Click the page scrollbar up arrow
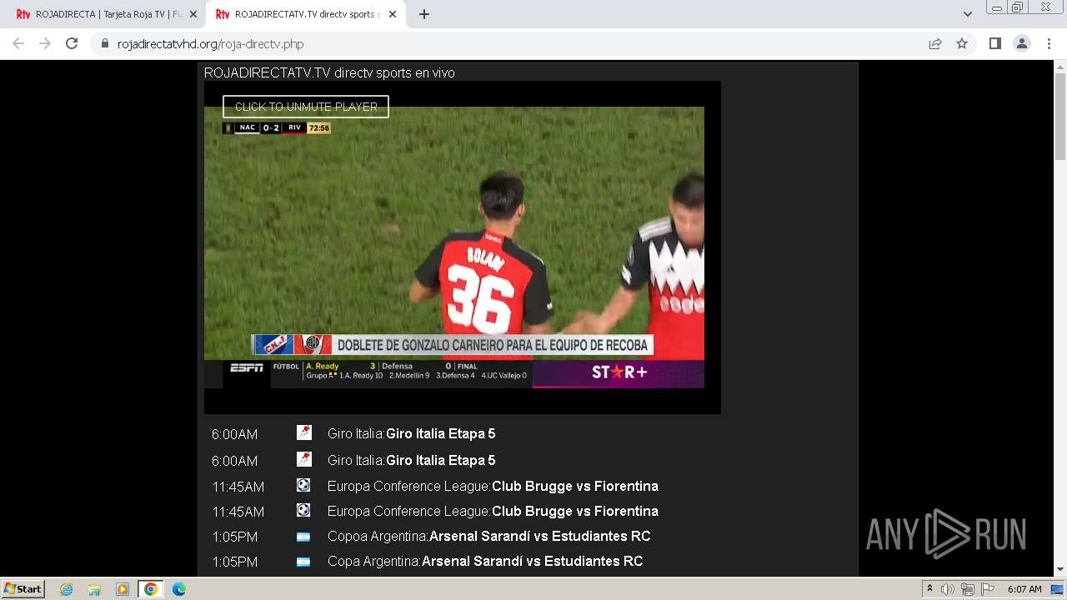Image resolution: width=1067 pixels, height=600 pixels. [x=1060, y=66]
